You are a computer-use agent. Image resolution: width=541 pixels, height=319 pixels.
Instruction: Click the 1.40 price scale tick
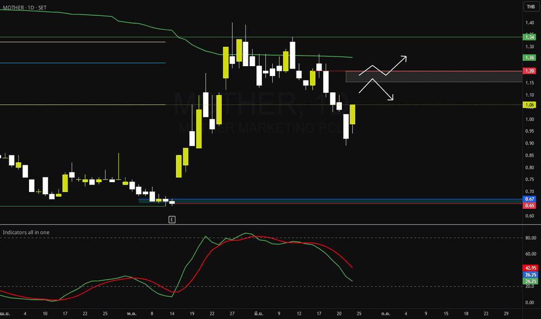coord(529,23)
